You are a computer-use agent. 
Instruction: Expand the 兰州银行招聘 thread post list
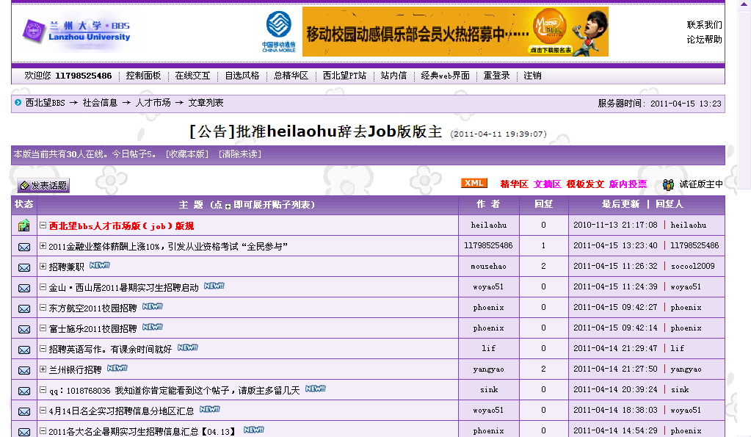(43, 370)
